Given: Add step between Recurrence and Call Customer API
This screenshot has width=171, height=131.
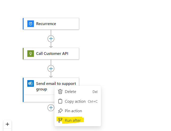Looking at the screenshot, I should coord(51,39).
